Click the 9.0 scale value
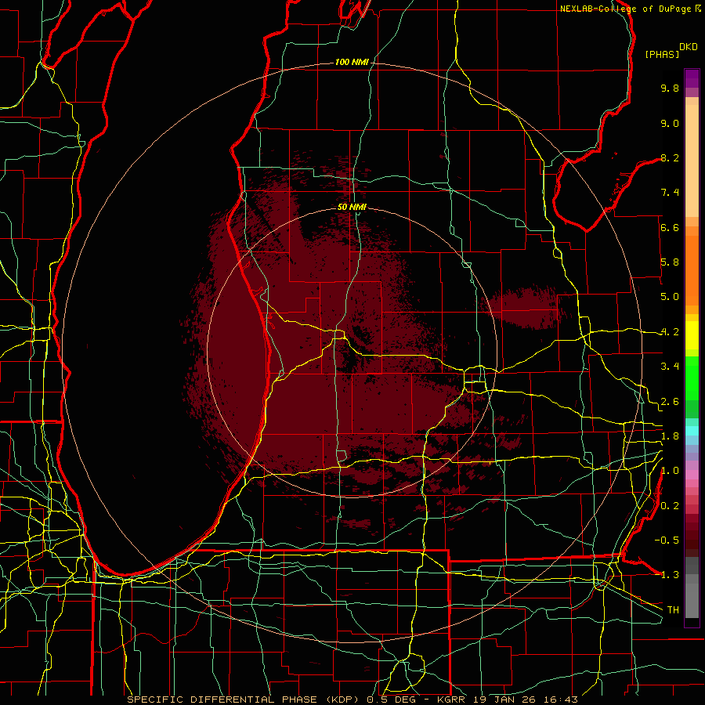Viewport: 705px width, 705px height. coord(670,123)
